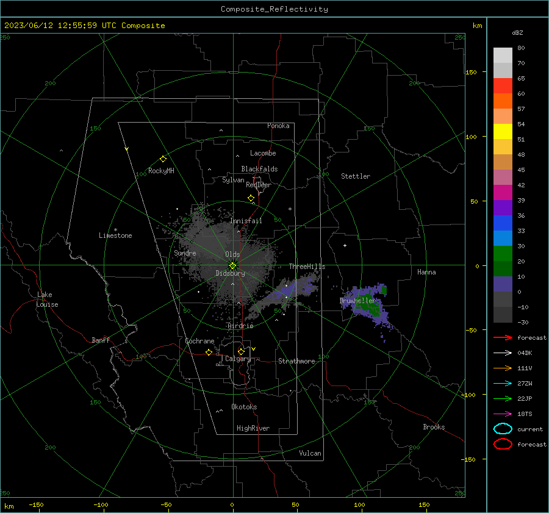Click the green 22JP arrow legend icon

pos(503,398)
